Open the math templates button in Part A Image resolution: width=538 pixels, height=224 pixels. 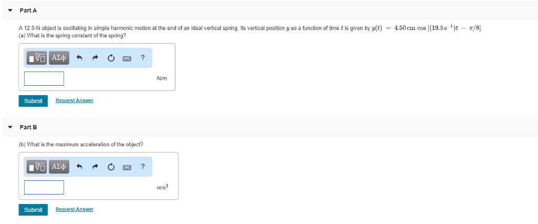(x=37, y=58)
